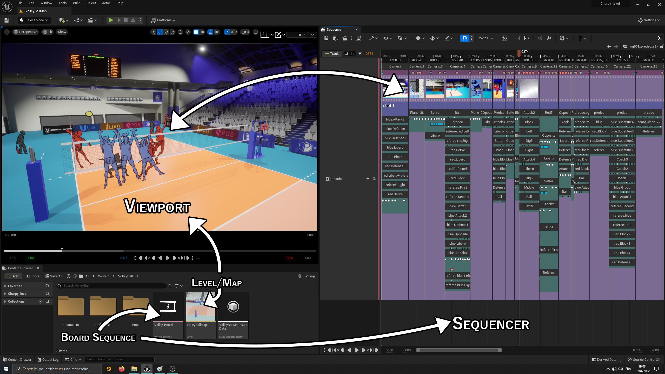Open File Explorer in the taskbar

(x=134, y=369)
